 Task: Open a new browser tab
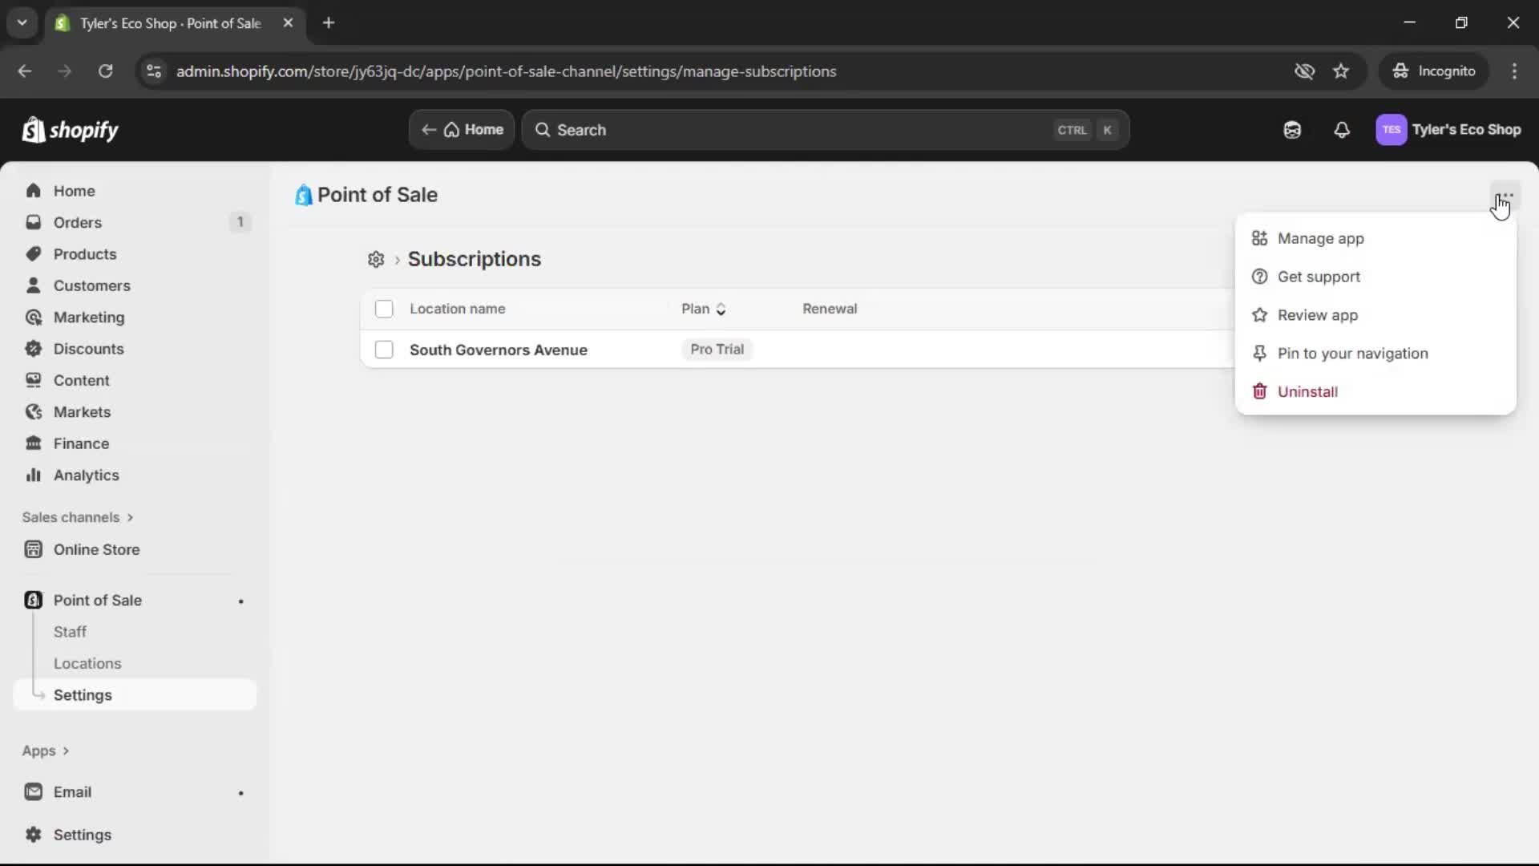pyautogui.click(x=329, y=22)
